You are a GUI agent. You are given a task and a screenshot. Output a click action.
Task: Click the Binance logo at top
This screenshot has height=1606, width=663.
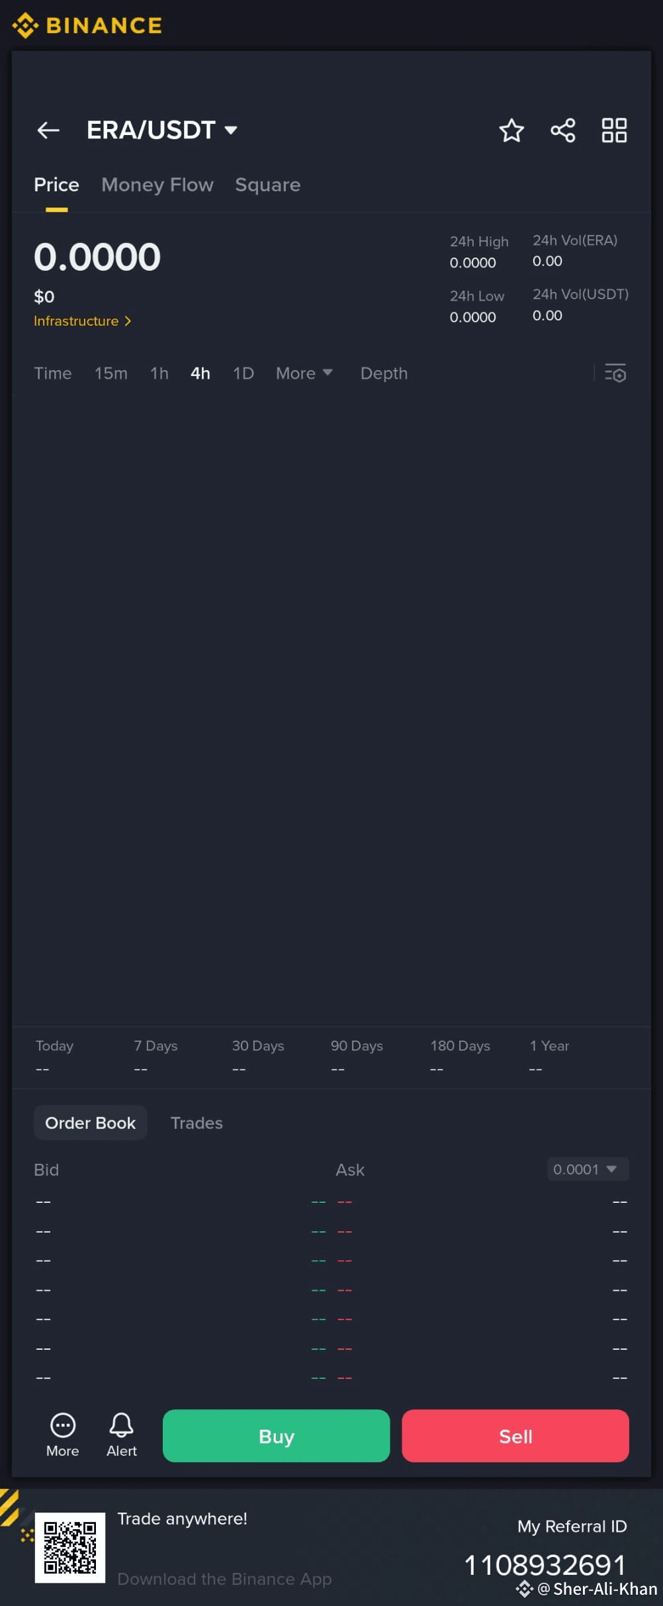coord(87,25)
